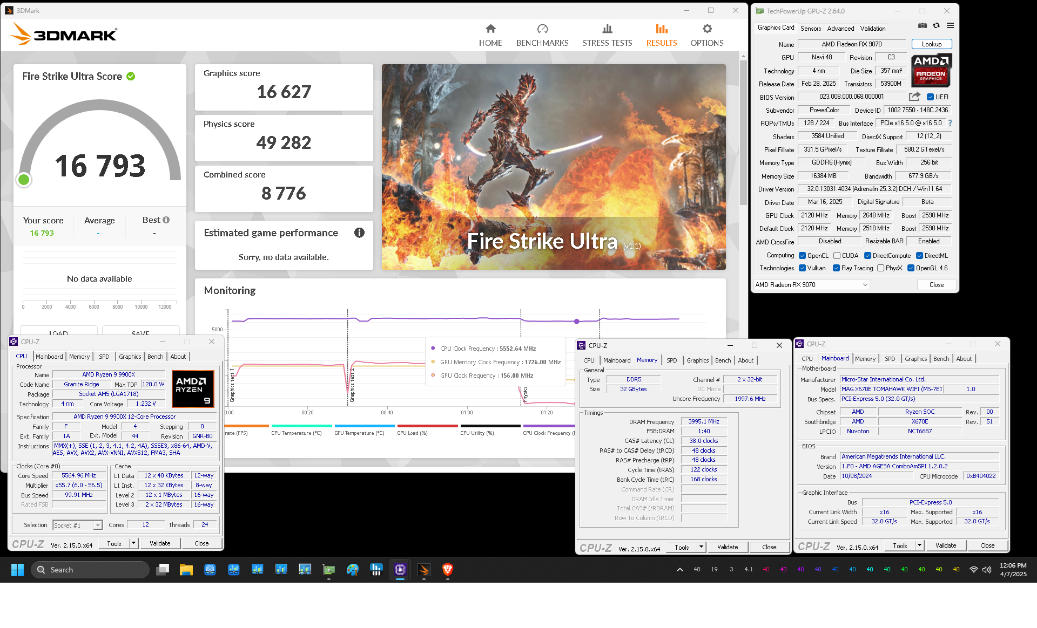Click the OPTIONS gear icon in 3DMark

click(x=707, y=29)
